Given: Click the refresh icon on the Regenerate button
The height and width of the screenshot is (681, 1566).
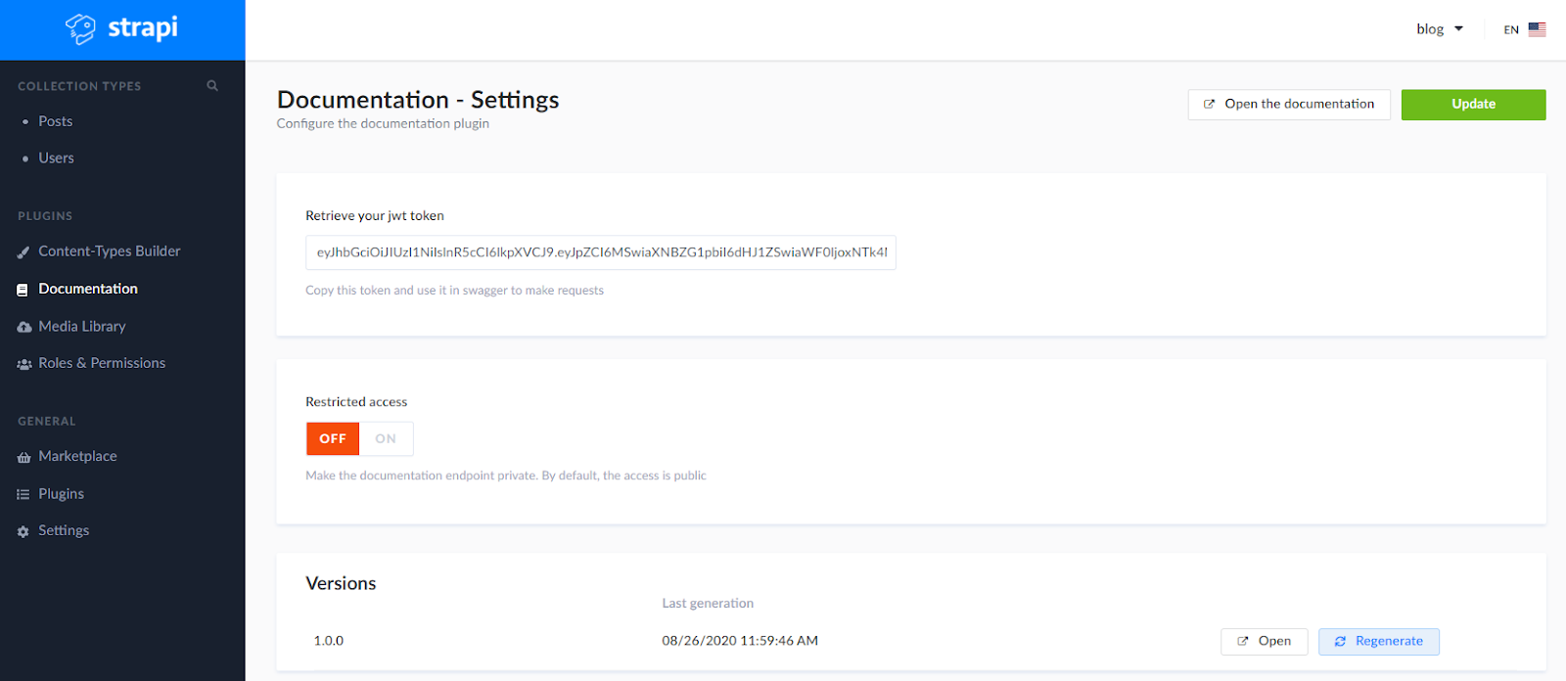Looking at the screenshot, I should tap(1340, 642).
